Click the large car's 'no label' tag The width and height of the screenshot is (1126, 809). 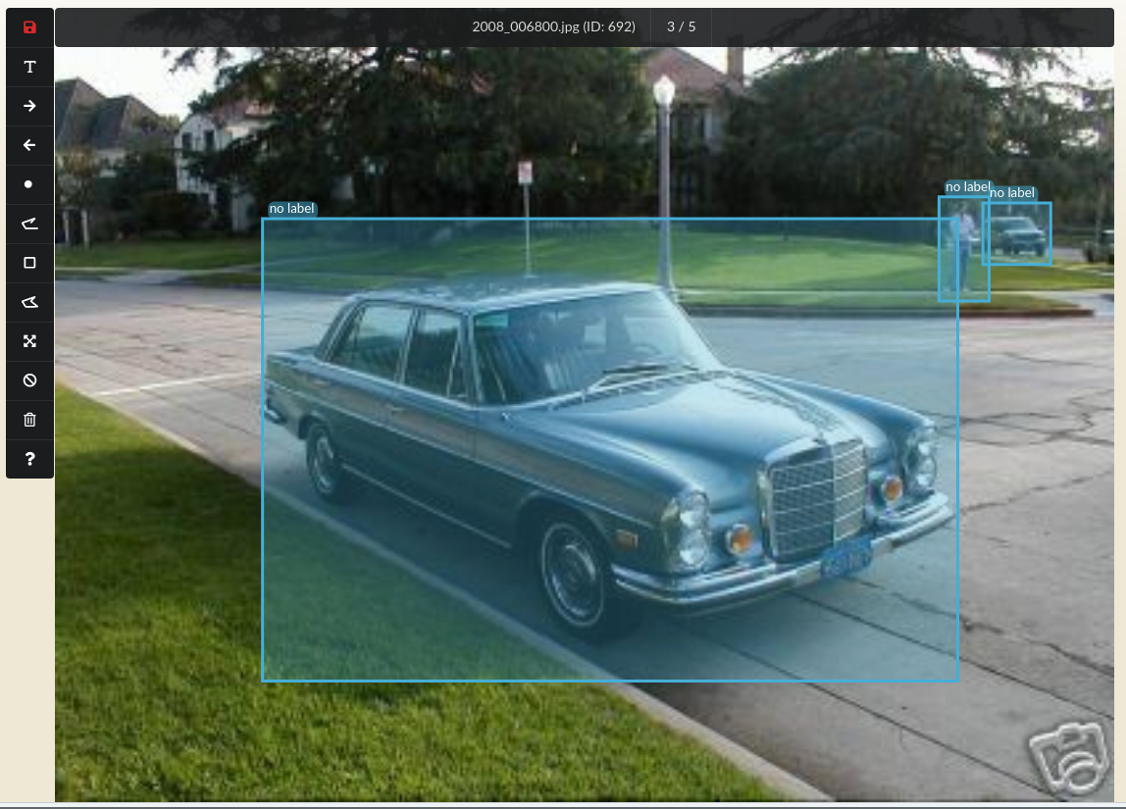coord(291,209)
